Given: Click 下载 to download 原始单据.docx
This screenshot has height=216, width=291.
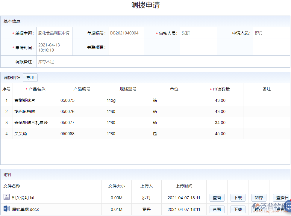Looking at the screenshot, I should click(238, 209).
